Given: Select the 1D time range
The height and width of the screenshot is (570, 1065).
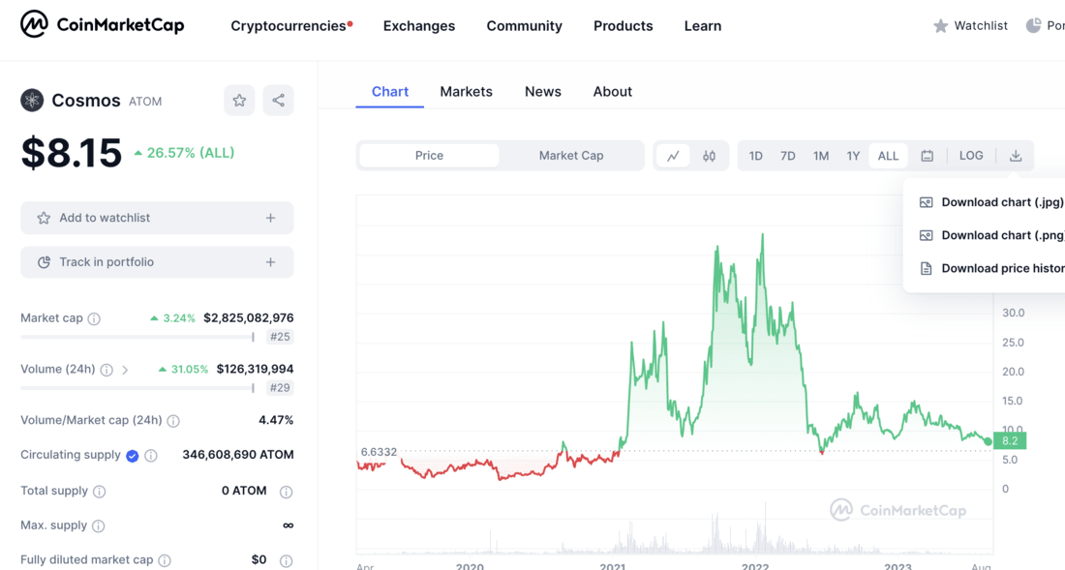Looking at the screenshot, I should 755,156.
